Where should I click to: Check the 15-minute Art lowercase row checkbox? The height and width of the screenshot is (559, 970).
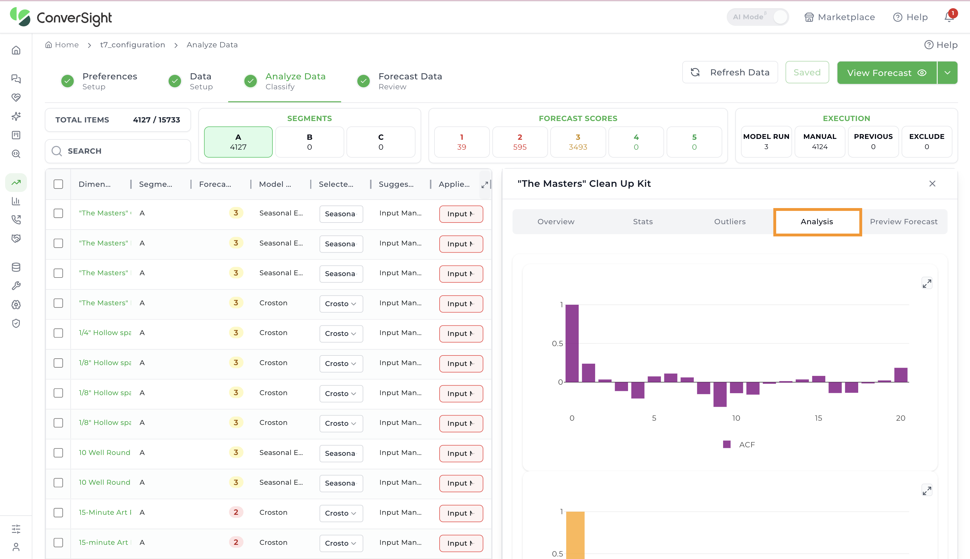pos(58,543)
